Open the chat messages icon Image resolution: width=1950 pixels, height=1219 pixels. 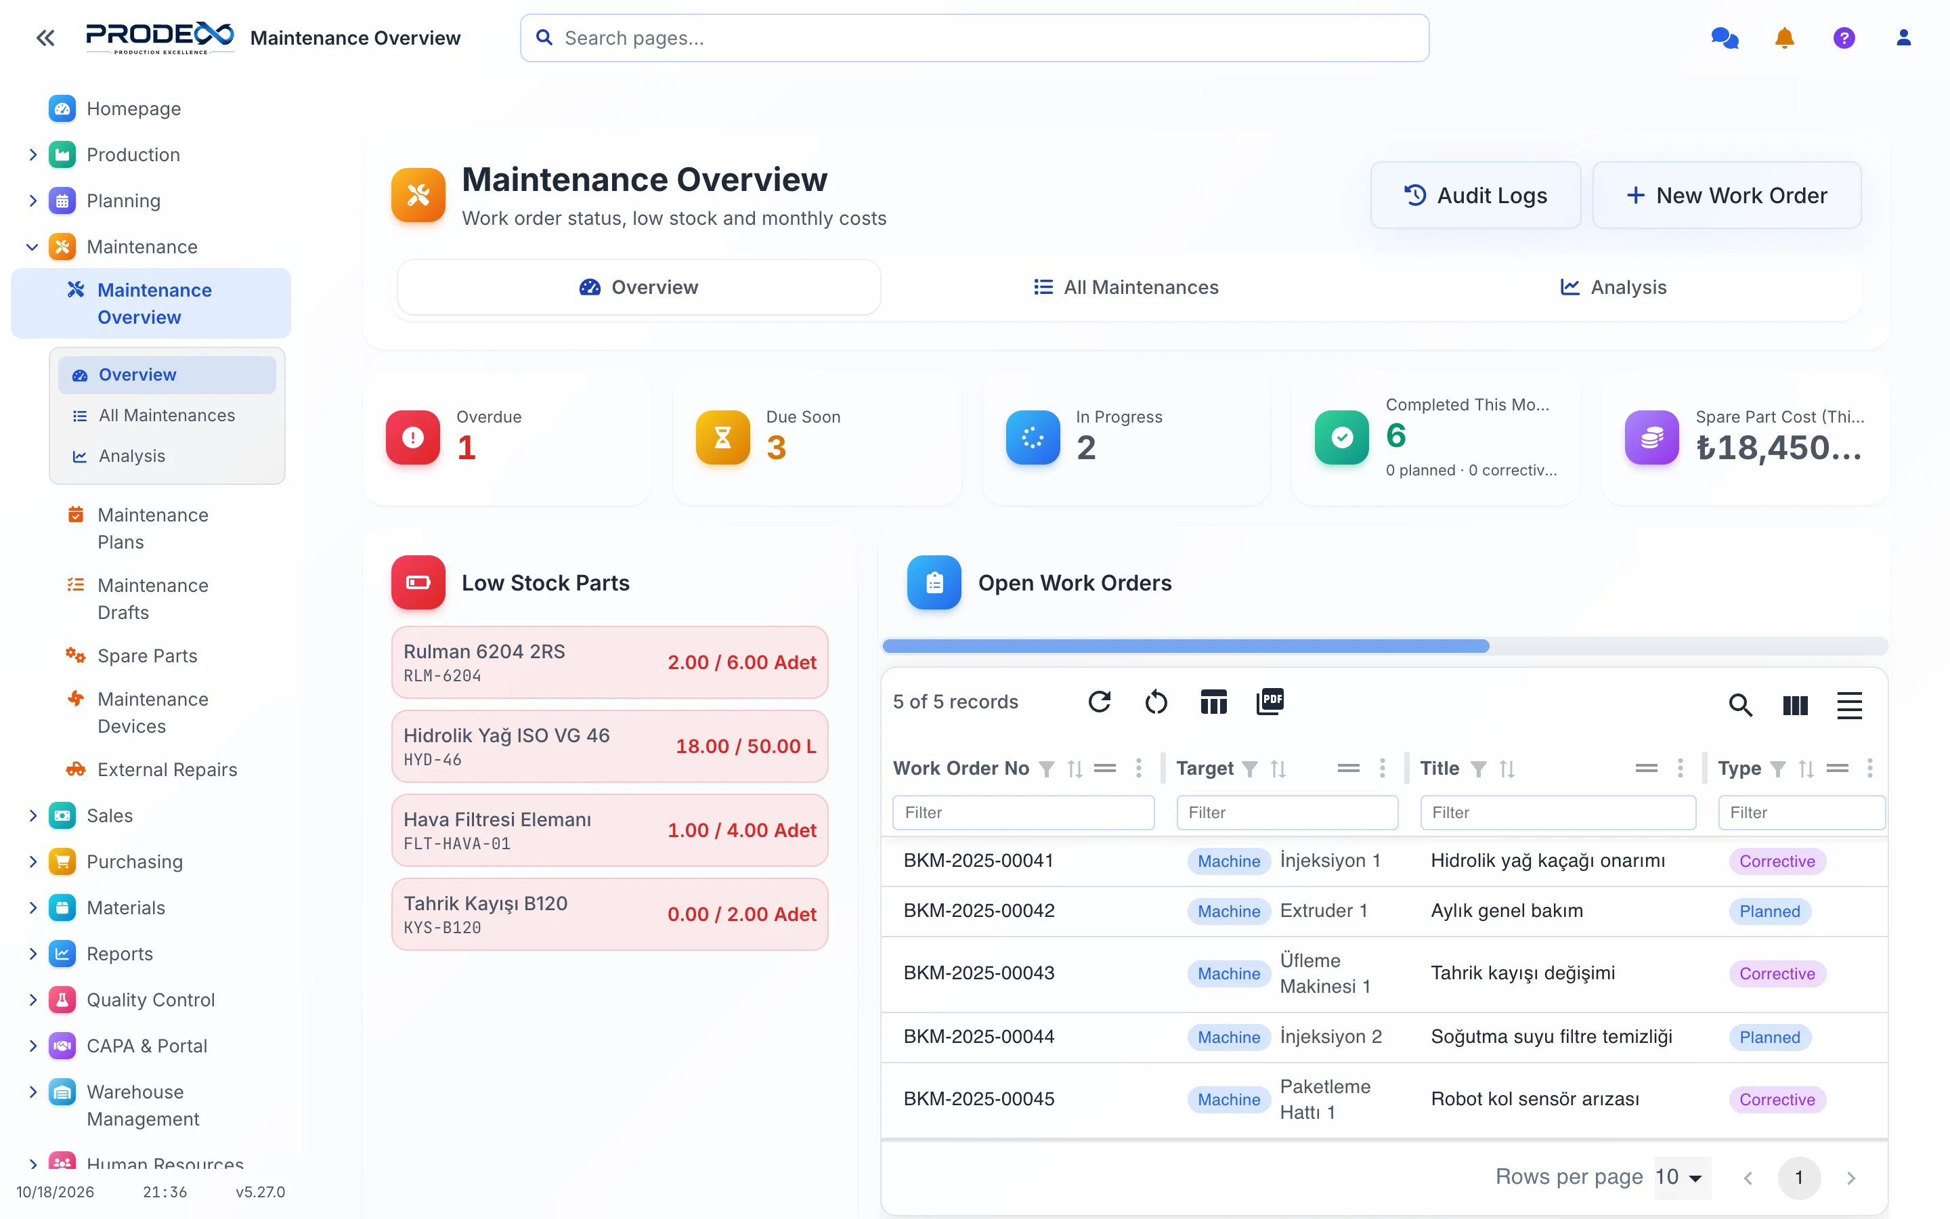click(1725, 38)
